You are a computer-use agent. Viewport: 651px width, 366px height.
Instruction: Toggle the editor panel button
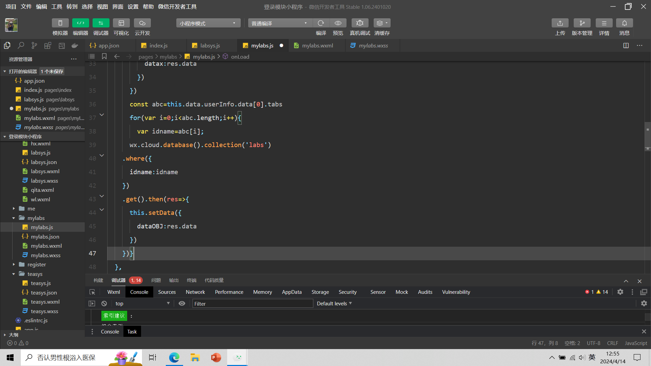80,23
